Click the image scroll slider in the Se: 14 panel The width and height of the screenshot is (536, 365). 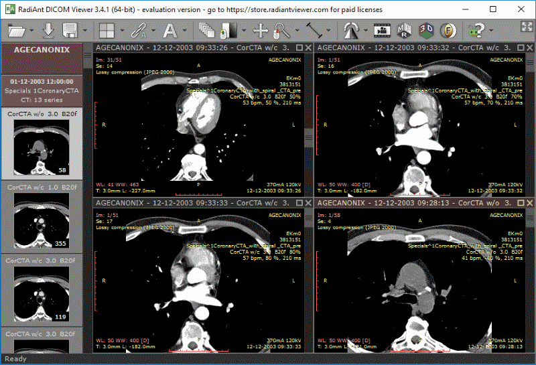pyautogui.click(x=309, y=138)
